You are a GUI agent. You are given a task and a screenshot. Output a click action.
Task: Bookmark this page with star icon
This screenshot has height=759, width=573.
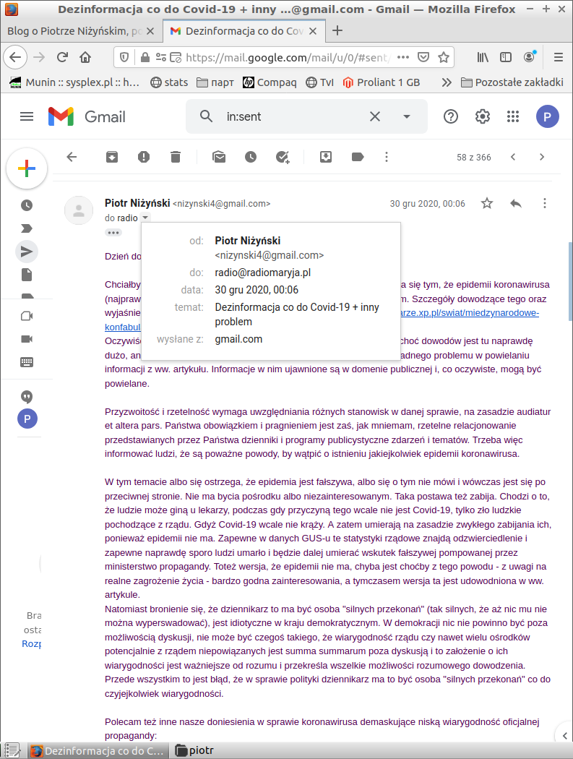coord(444,57)
